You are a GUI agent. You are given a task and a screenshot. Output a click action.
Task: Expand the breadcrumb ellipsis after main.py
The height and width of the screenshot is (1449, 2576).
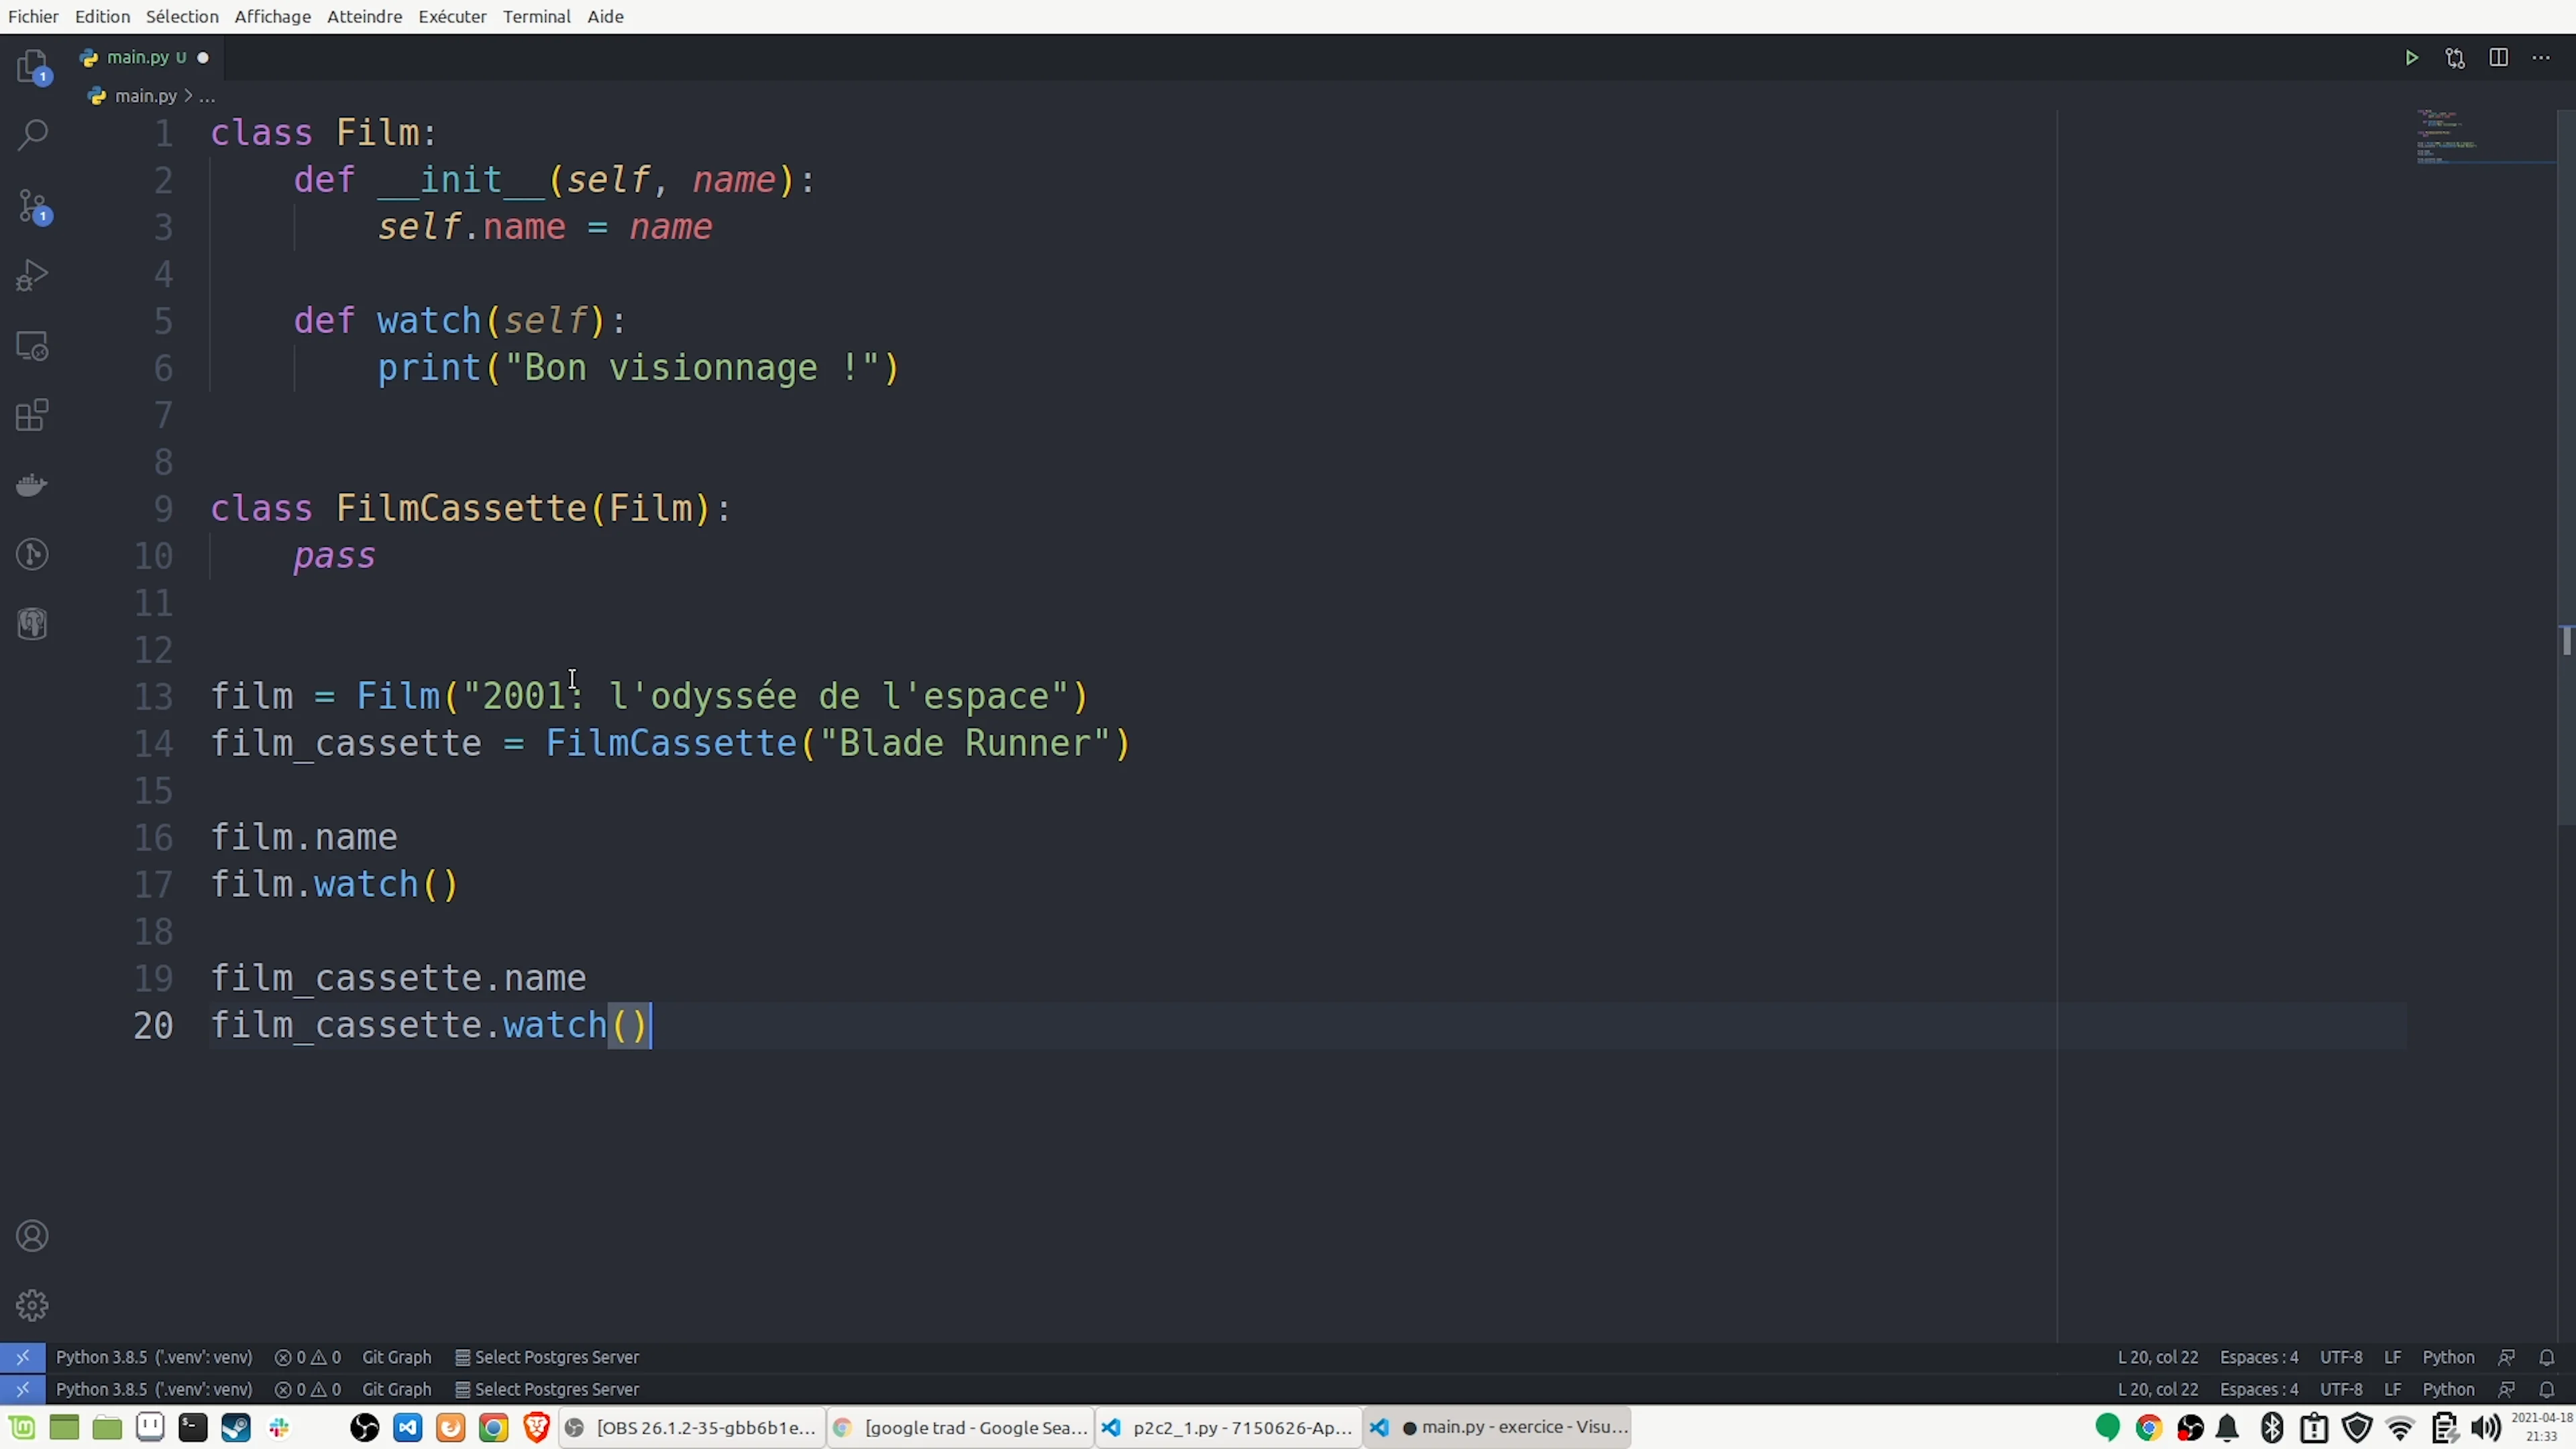(x=207, y=96)
